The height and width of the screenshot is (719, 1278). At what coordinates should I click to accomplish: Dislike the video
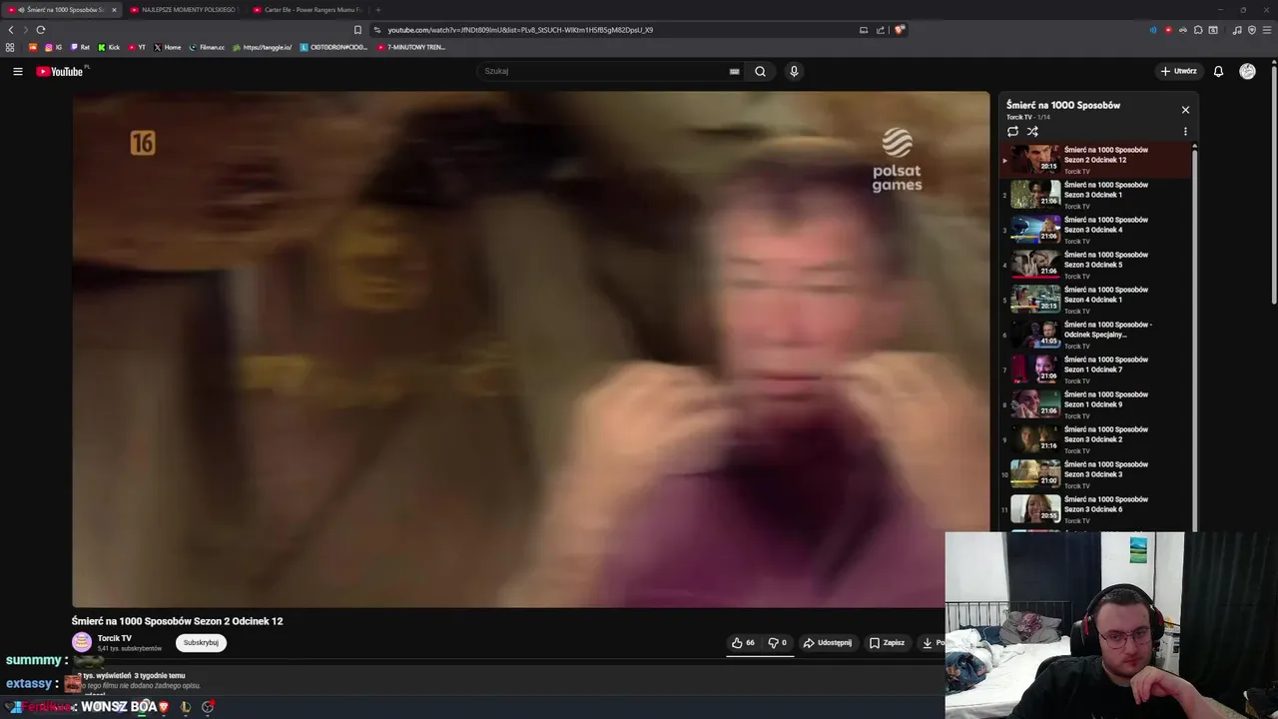(777, 643)
